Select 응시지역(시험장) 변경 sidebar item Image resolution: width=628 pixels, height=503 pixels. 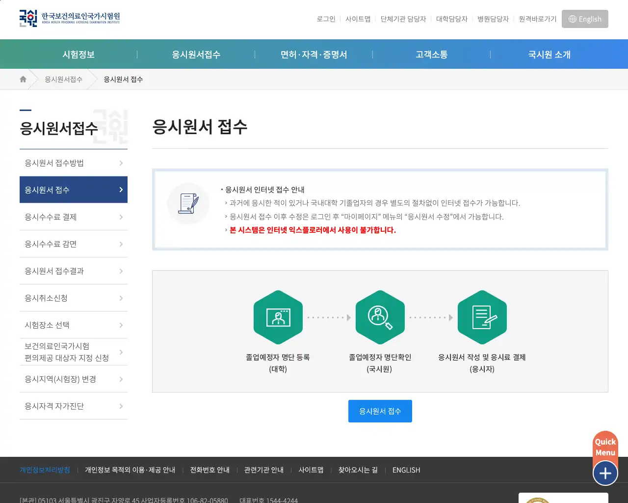pos(74,379)
